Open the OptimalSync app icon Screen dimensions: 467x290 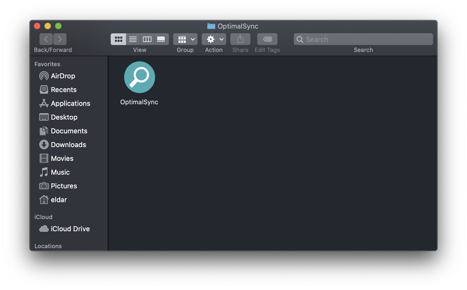point(139,77)
